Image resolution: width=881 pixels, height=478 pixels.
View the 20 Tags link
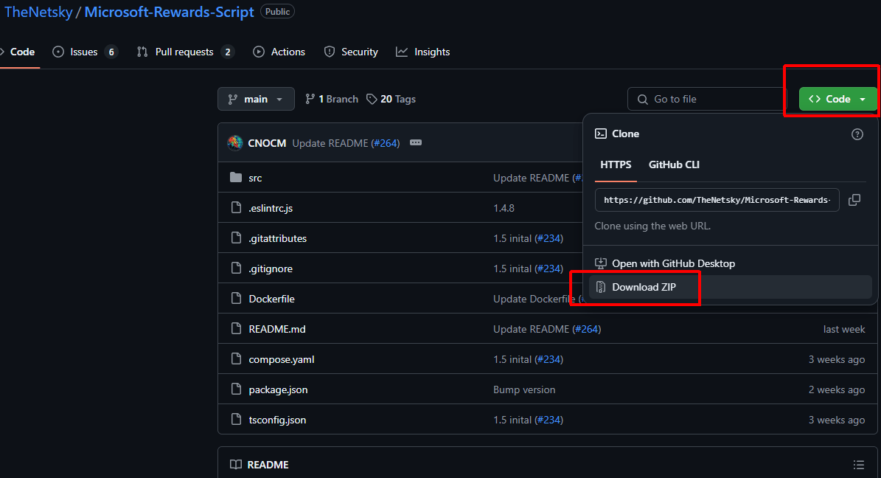point(391,99)
